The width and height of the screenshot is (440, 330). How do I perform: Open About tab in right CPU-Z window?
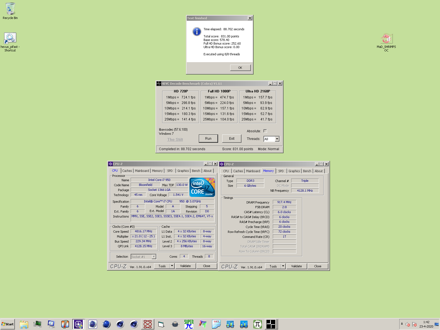coord(319,171)
